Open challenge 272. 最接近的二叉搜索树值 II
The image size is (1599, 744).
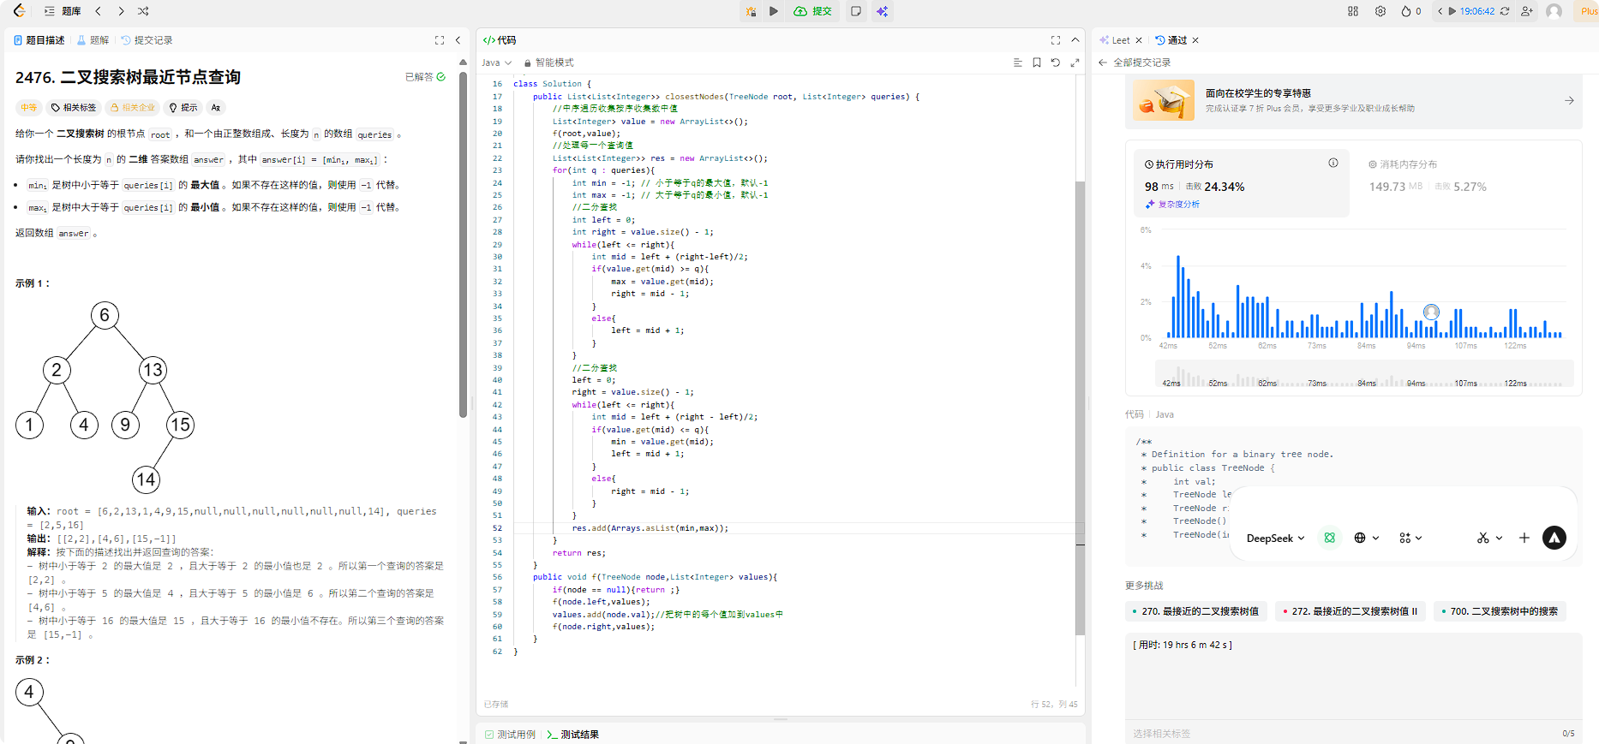coord(1350,611)
